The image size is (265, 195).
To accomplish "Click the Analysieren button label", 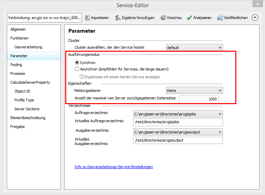I will click(x=202, y=18).
